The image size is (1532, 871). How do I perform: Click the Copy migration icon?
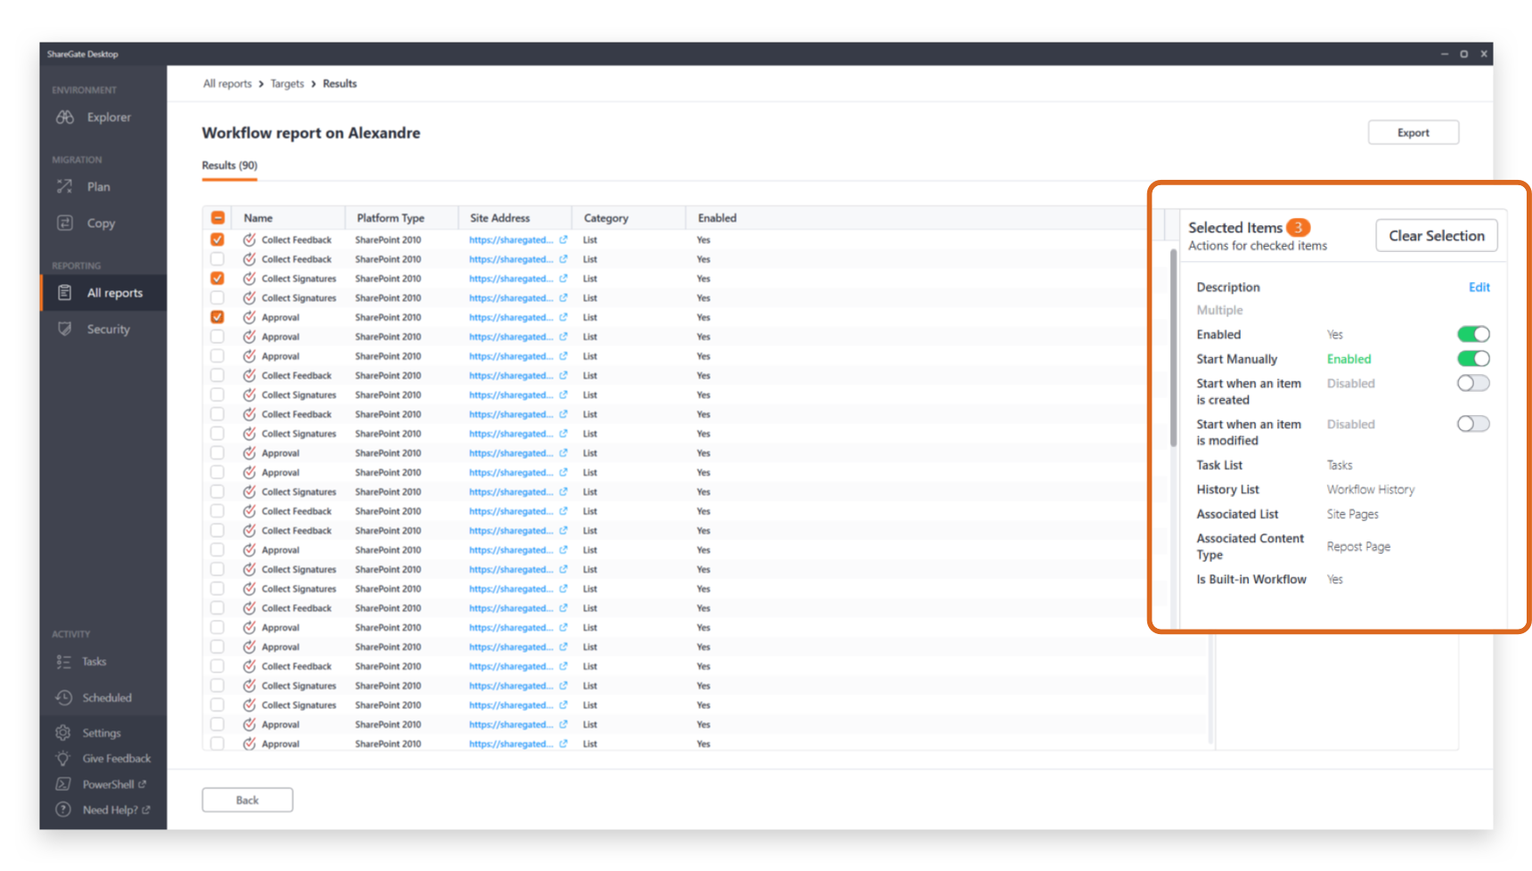65,224
